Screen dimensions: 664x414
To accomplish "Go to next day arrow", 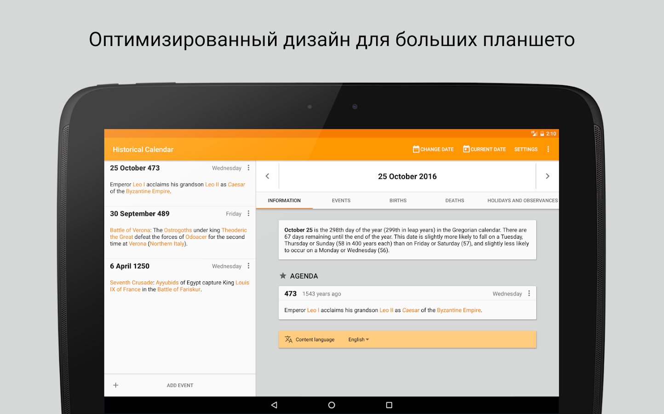I will [547, 176].
